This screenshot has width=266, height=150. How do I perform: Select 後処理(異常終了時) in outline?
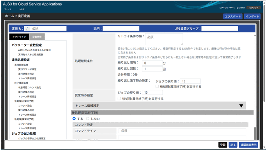[x=24, y=119]
